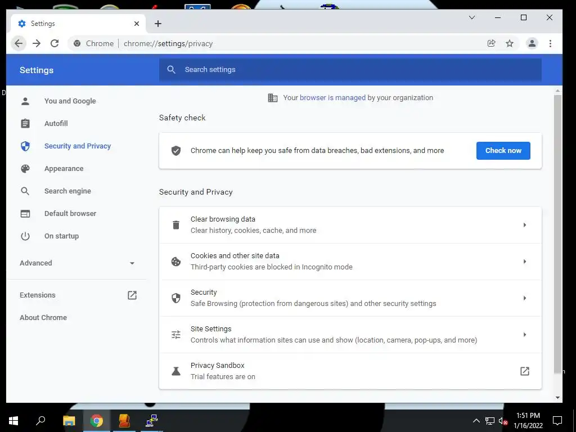Expand Site Settings row arrow
576x432 pixels.
525,335
